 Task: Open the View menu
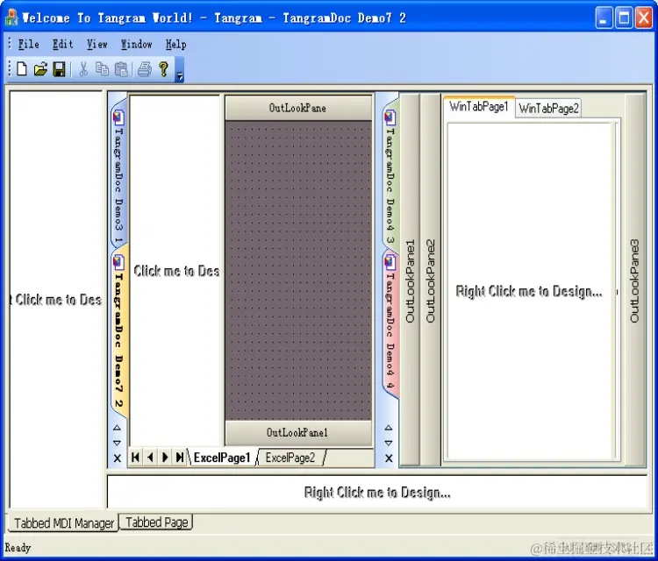point(97,44)
